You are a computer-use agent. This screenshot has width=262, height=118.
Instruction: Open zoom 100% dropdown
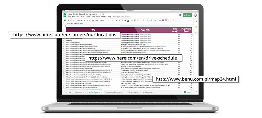point(79,20)
